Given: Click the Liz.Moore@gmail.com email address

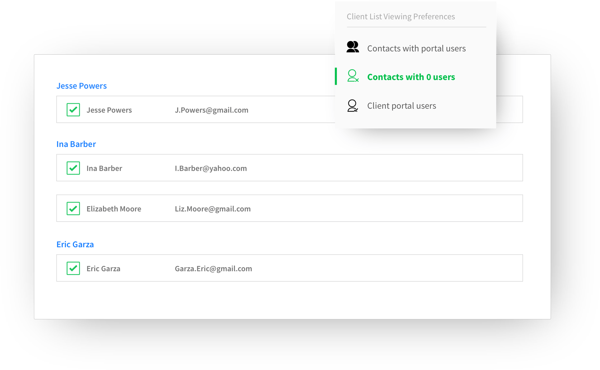Looking at the screenshot, I should coord(213,209).
